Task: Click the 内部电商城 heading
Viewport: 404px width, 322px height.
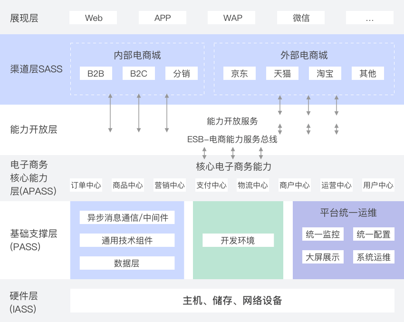Action: pos(137,56)
